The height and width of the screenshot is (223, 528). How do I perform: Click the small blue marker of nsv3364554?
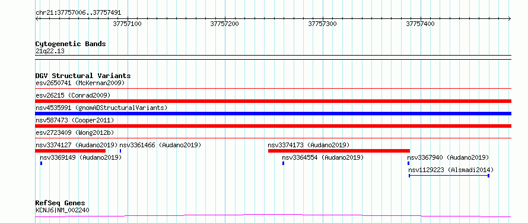(x=283, y=163)
